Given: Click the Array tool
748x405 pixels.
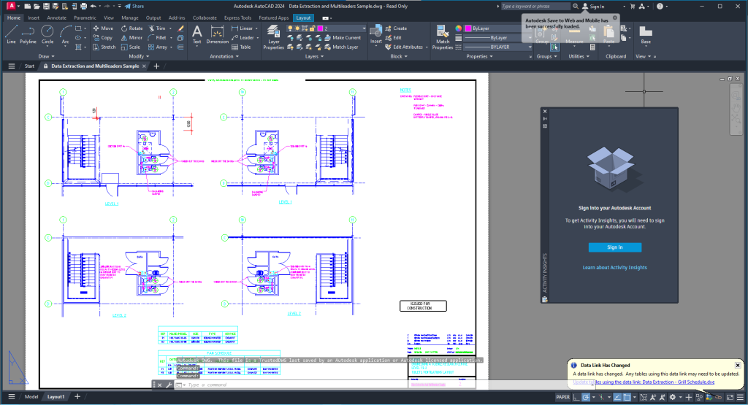Looking at the screenshot, I should (x=158, y=47).
